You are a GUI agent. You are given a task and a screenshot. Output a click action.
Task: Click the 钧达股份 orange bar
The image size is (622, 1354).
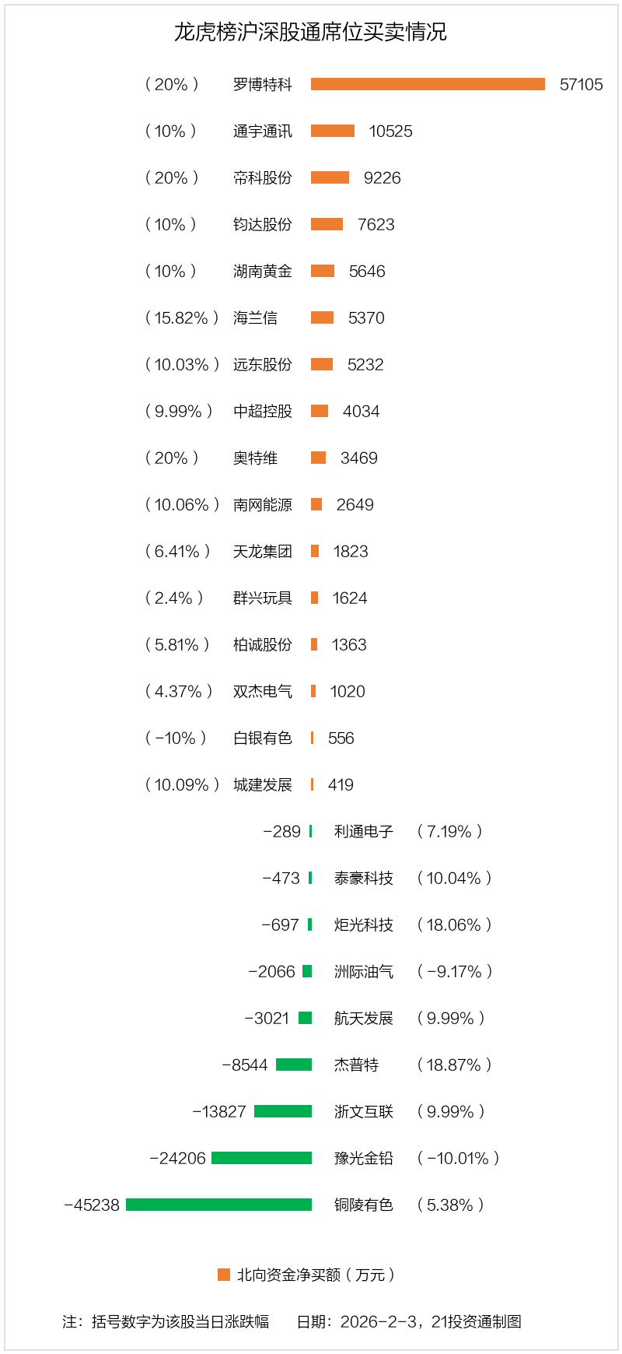[327, 224]
